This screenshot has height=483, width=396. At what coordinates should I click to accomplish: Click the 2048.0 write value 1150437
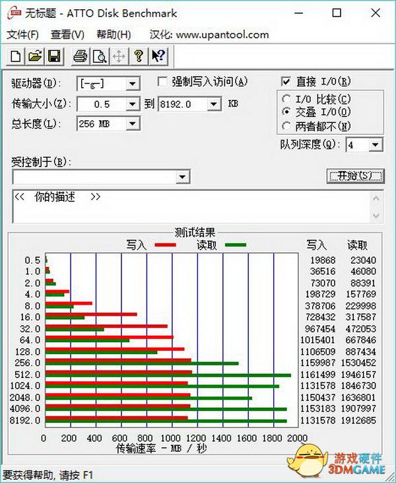tap(318, 397)
